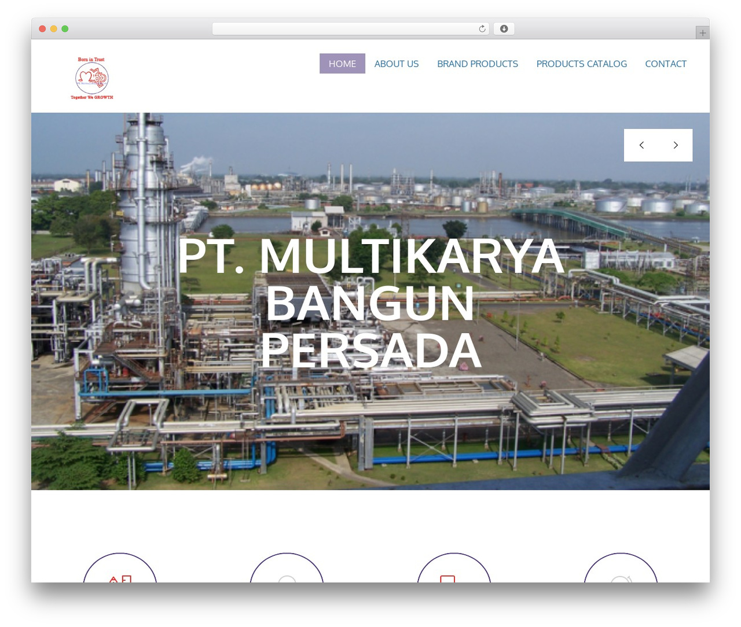Click the company logo in the header
Screen dimensions: 741x627
tap(91, 78)
